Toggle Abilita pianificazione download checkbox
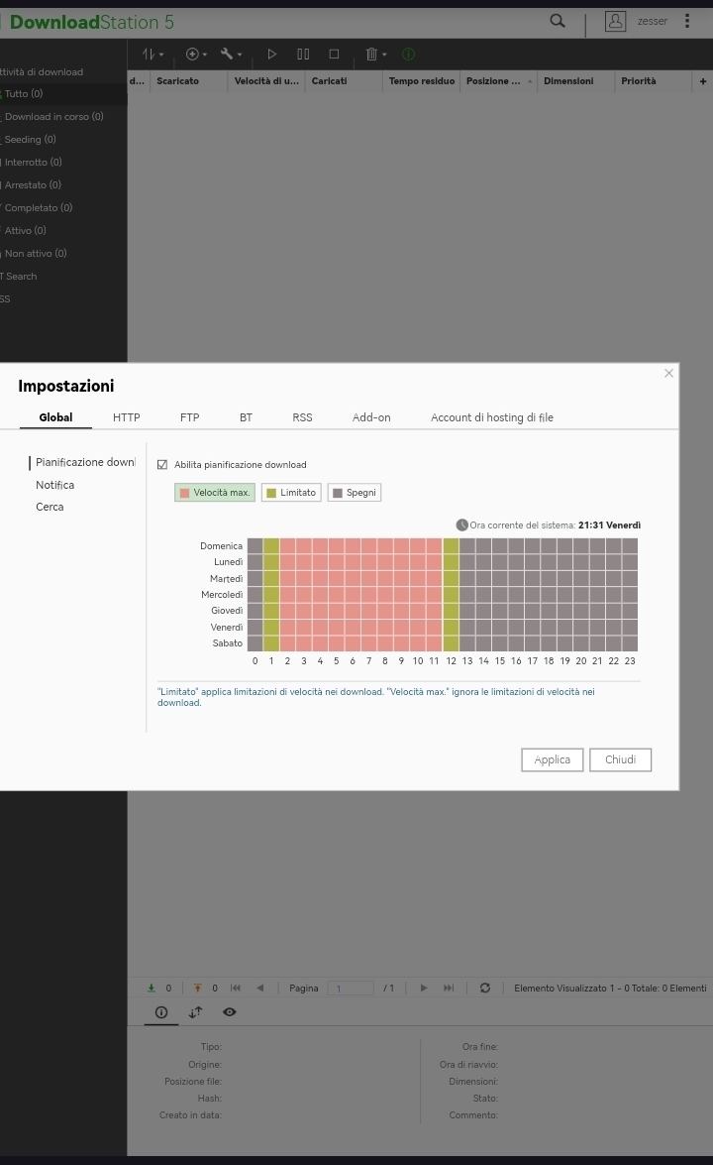This screenshot has width=713, height=1165. 162,465
